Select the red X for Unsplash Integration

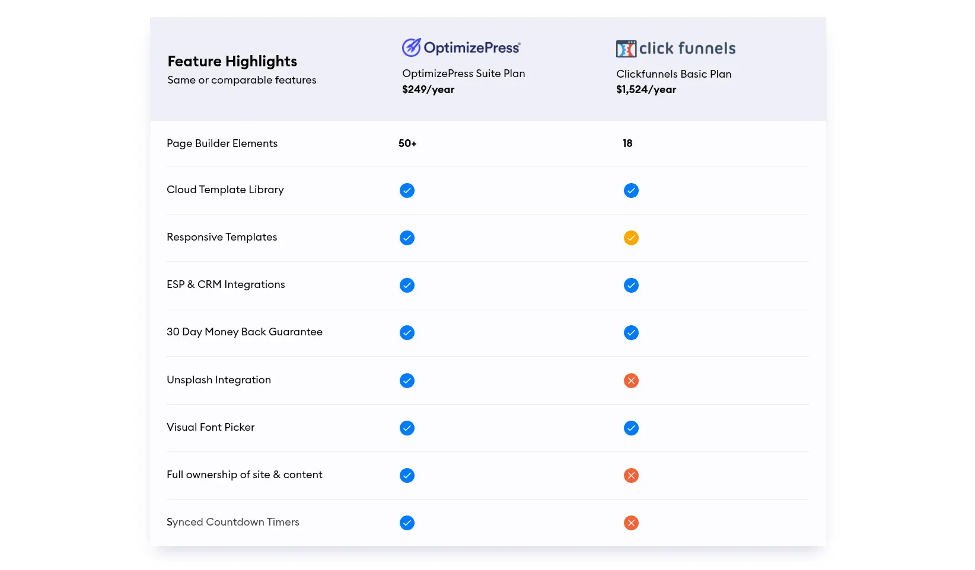(x=631, y=380)
